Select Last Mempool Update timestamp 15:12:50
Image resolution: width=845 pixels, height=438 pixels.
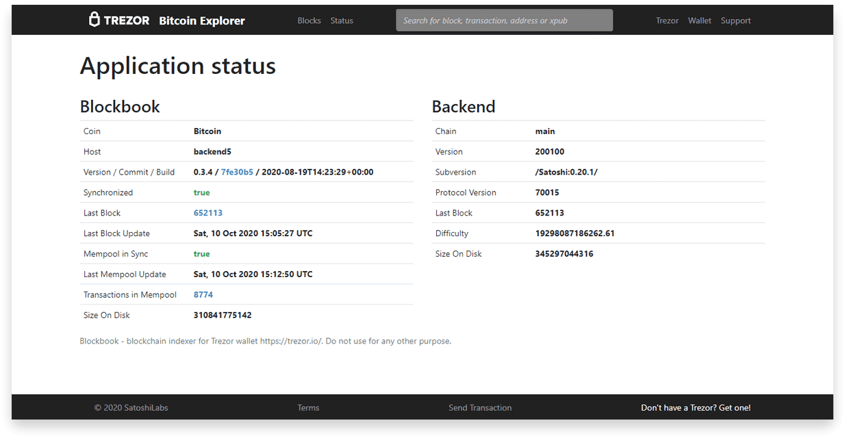point(253,274)
